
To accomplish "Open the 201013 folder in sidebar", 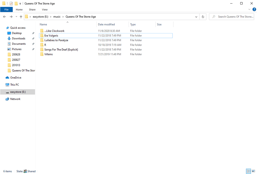I will point(16,65).
